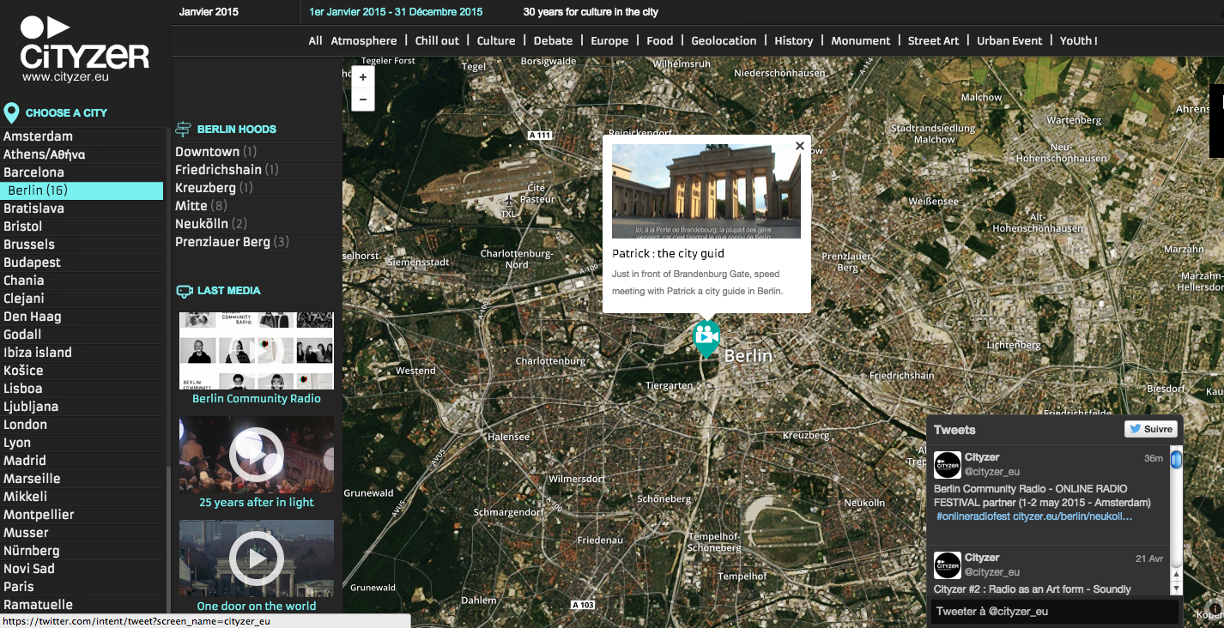Click the second Cityzer tweet avatar
Image resolution: width=1224 pixels, height=628 pixels.
[x=948, y=565]
